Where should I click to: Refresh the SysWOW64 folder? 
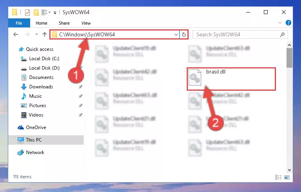tap(184, 35)
